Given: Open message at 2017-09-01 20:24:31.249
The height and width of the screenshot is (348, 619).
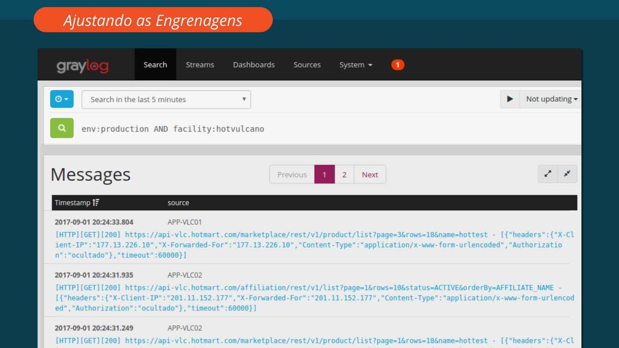Looking at the screenshot, I should coord(94,328).
